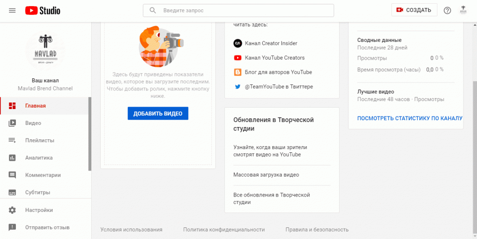The image size is (477, 239).
Task: Go to Playlists in the sidebar
Action: (x=40, y=140)
